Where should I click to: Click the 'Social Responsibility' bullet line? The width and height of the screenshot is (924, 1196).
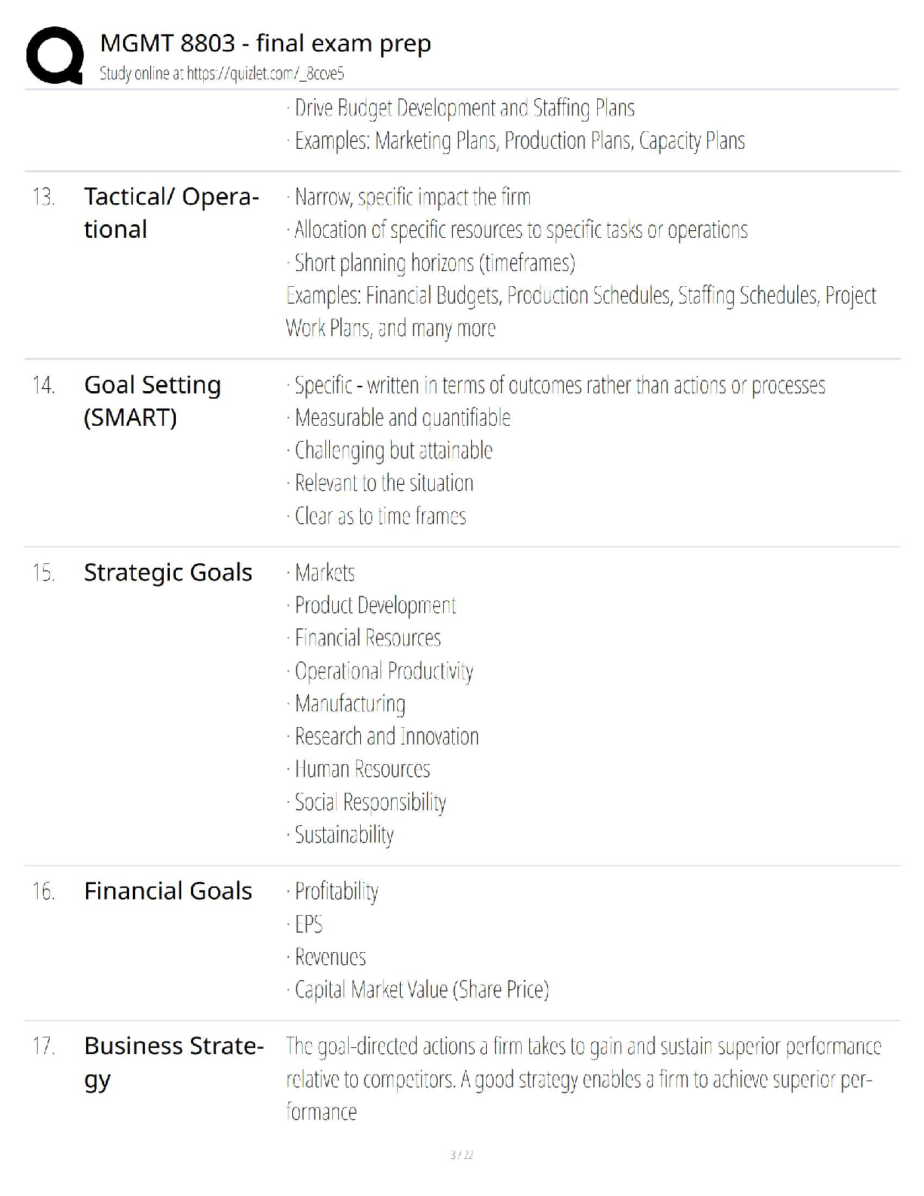(x=366, y=802)
